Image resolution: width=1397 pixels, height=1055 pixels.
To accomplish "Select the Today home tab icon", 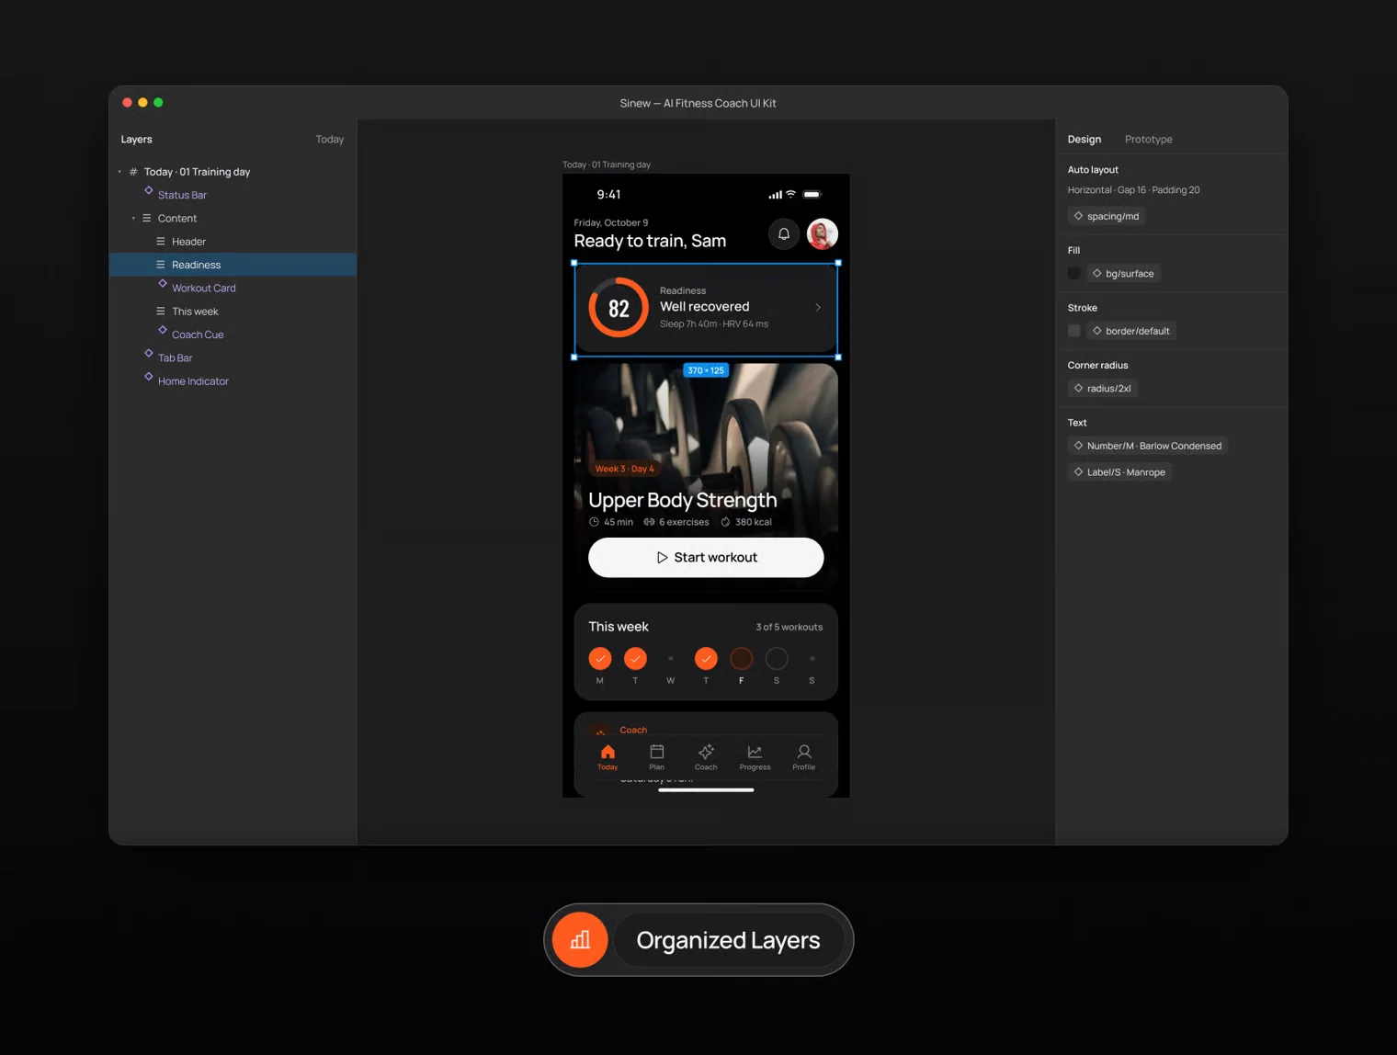I will pyautogui.click(x=608, y=752).
